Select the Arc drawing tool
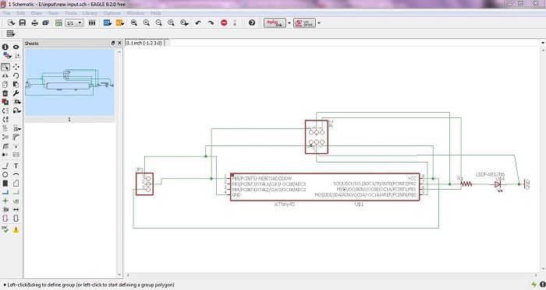Image resolution: width=546 pixels, height=290 pixels. 16,174
